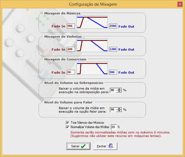Viewport: 185px width, 157px height.
Task: Click the Sobreposicao volume field showing 30
Action: click(x=113, y=90)
